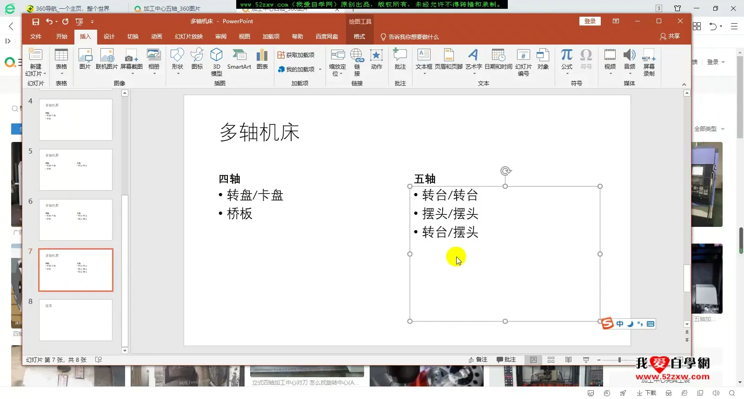Screen dimensions: 744x399
Task: Switch to the Home (开始) tab
Action: point(61,37)
